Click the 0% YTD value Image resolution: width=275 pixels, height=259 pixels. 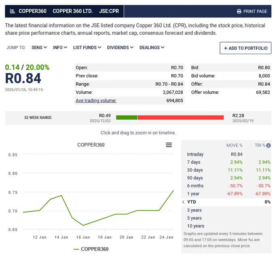(x=267, y=202)
